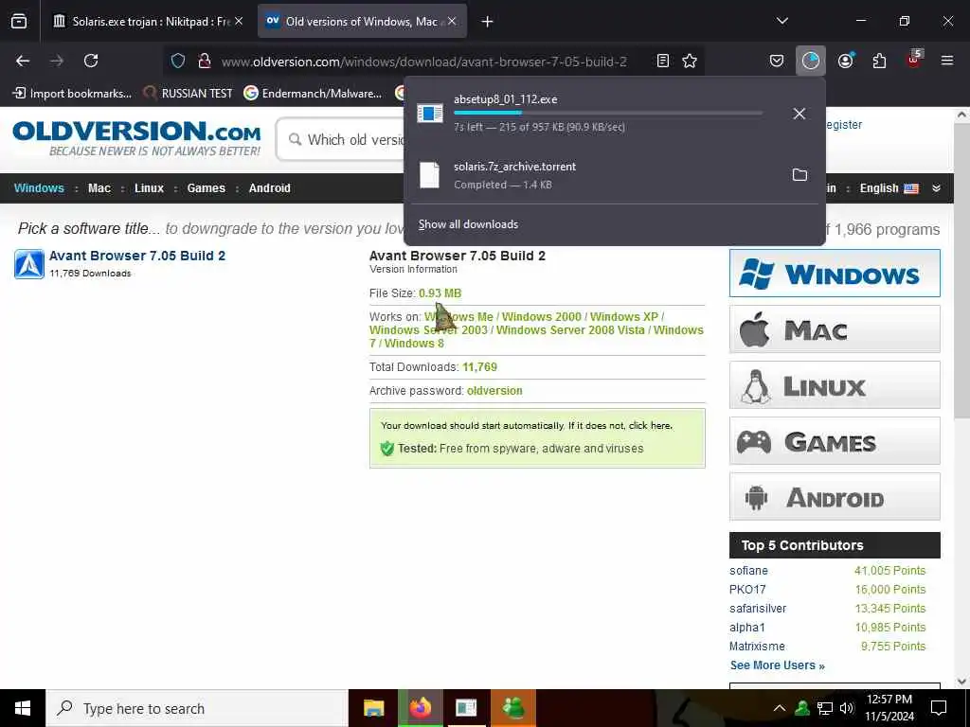Open a new tab
Screen dimensions: 970x727
[x=487, y=22]
